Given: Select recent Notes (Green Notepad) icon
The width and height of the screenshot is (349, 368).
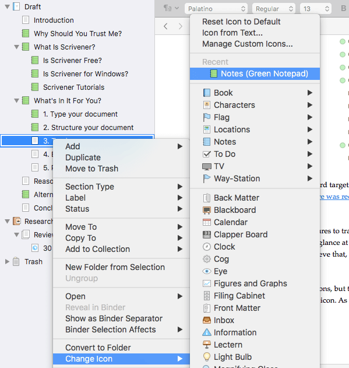Looking at the screenshot, I should click(255, 73).
